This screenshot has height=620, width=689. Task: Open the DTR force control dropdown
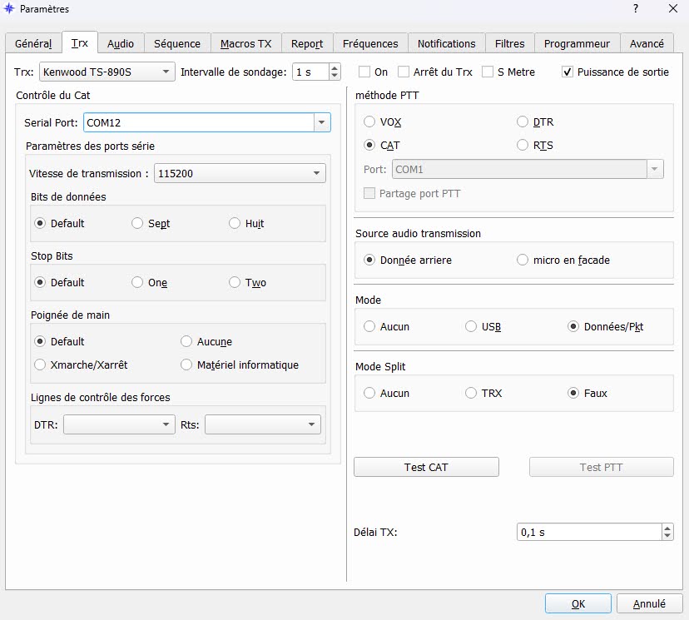tap(119, 424)
